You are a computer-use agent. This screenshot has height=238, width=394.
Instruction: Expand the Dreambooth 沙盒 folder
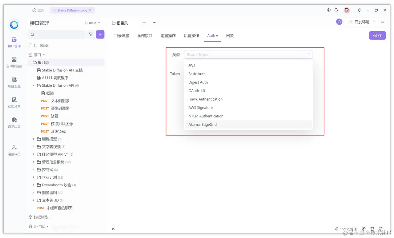(34, 185)
